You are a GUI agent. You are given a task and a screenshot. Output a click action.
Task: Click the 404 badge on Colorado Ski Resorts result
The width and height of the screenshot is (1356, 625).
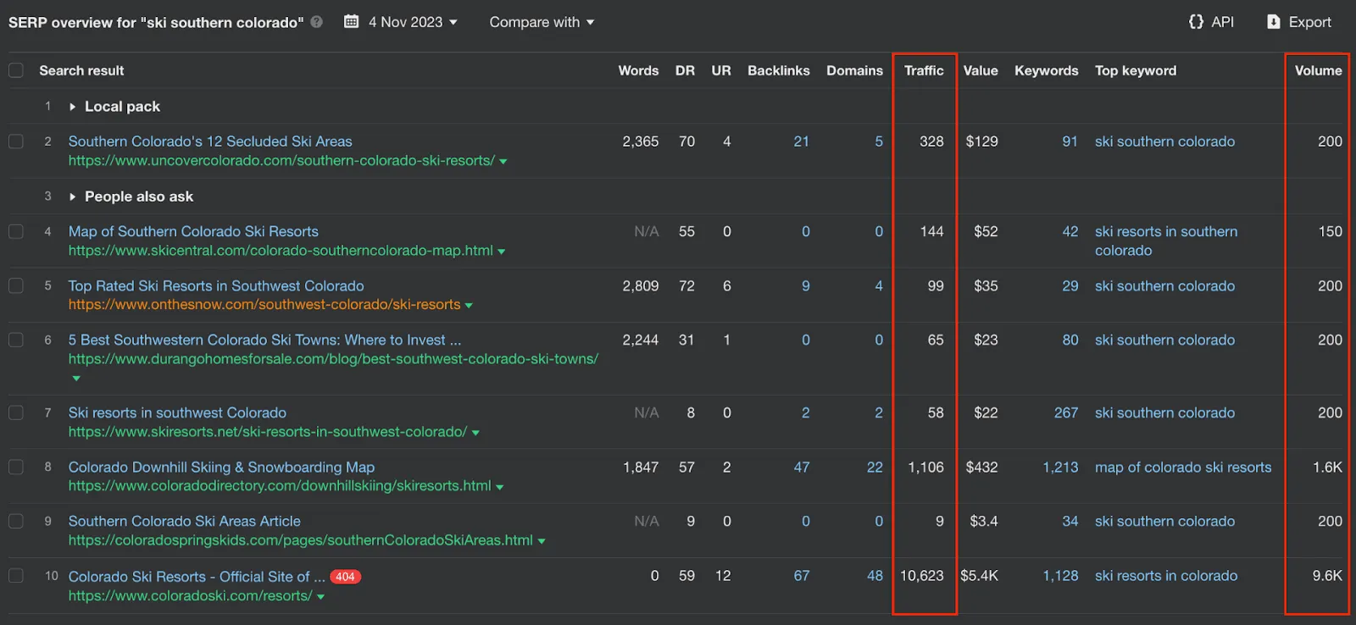tap(346, 577)
